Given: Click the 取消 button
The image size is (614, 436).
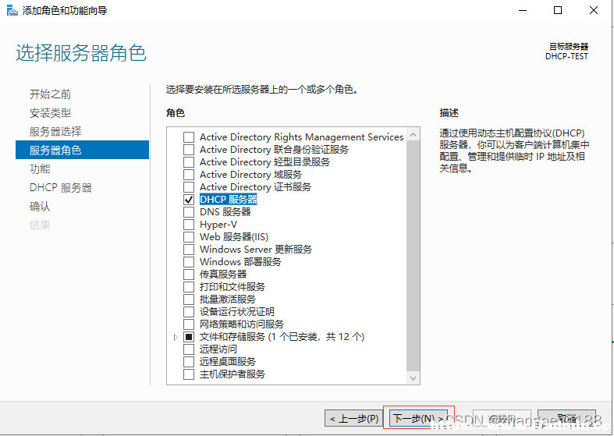Looking at the screenshot, I should point(566,418).
